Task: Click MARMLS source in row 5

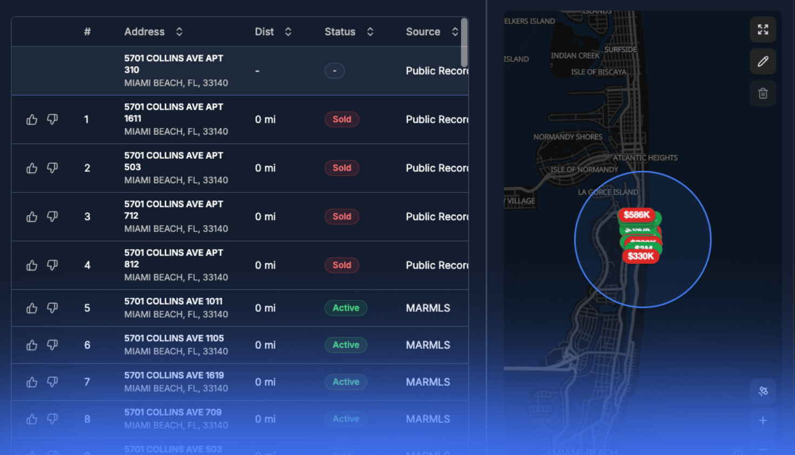Action: pyautogui.click(x=428, y=308)
